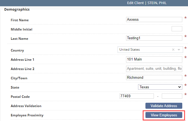Image resolution: width=188 pixels, height=121 pixels.
Task: Clear the United States country selection
Action: [173, 50]
